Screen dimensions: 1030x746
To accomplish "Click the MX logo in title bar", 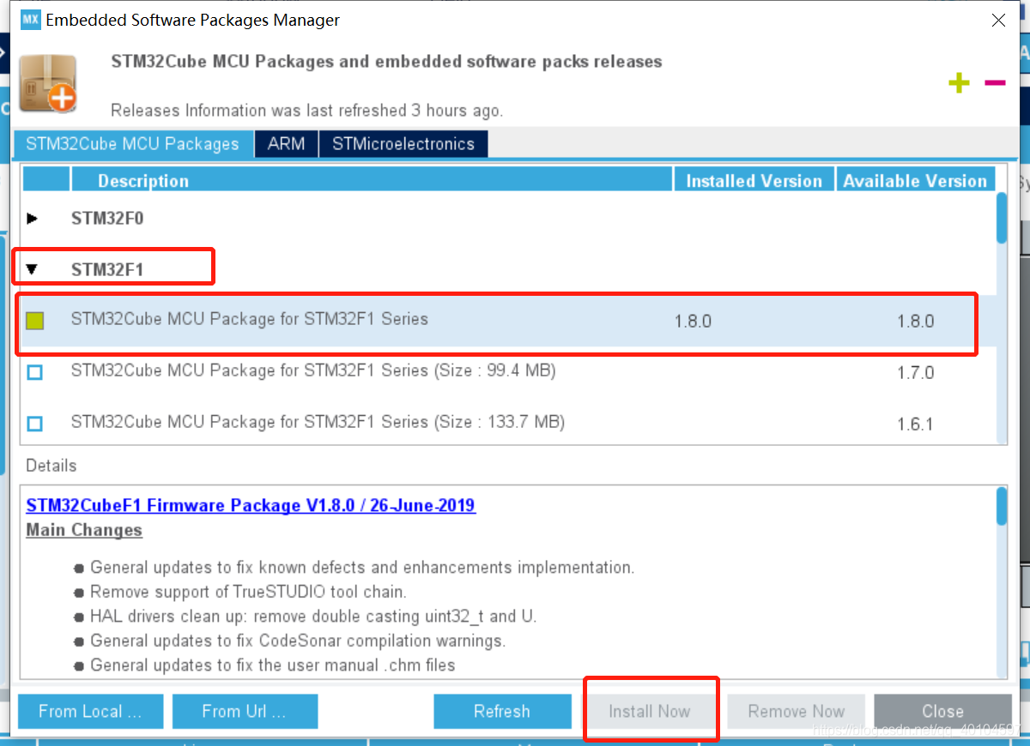I will 31,20.
